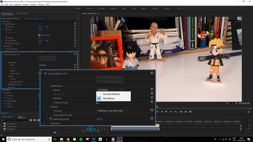This screenshot has height=142, width=253.
Task: Toggle animation stopwatch for Rotation
Action: point(7,37)
